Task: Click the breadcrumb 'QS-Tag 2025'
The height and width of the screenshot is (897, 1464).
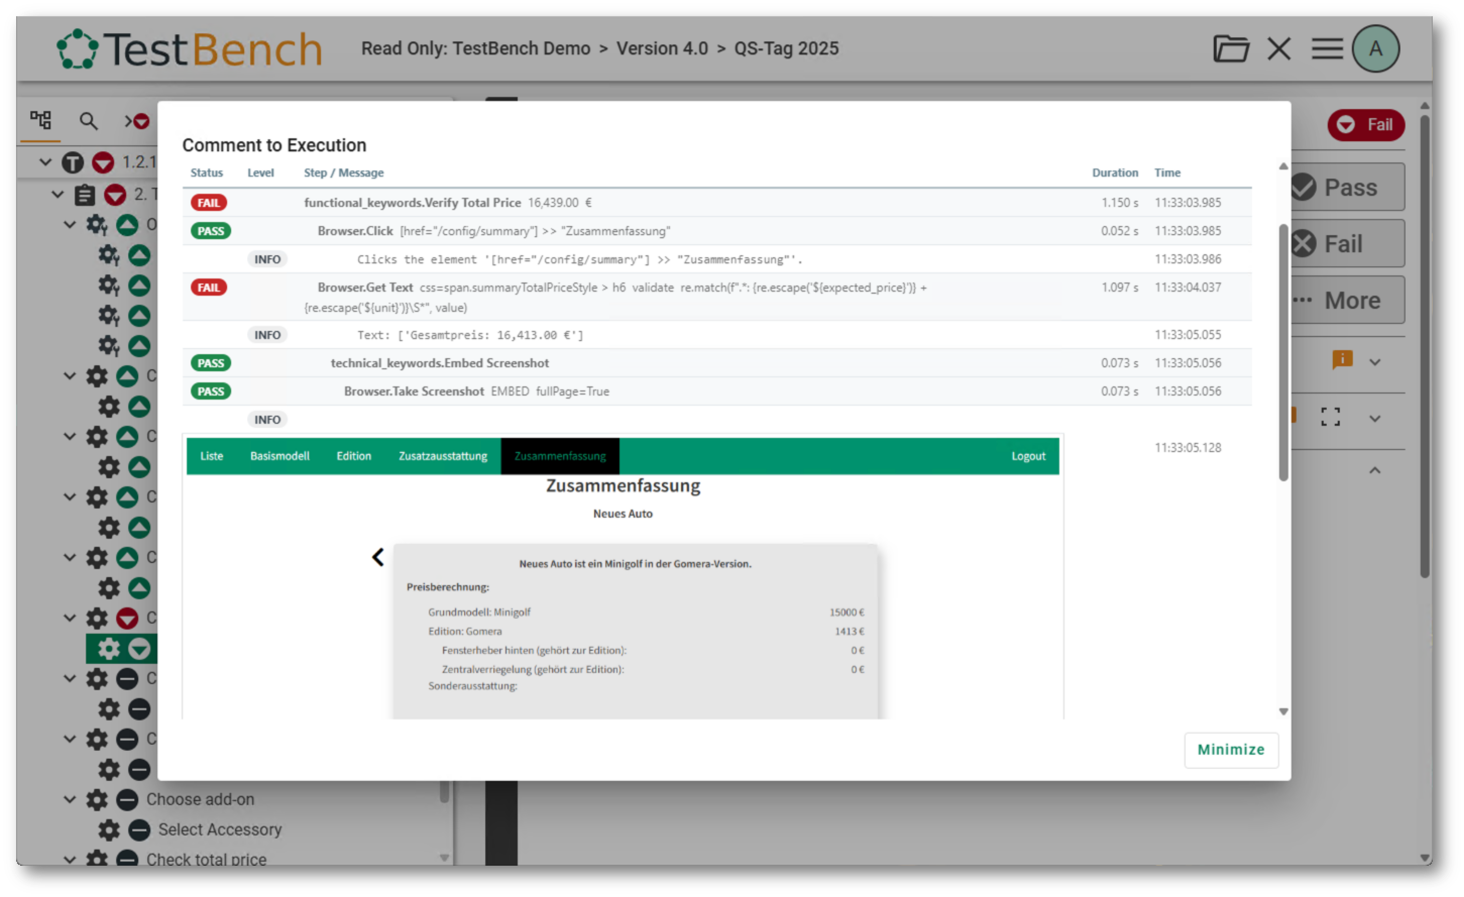Action: pyautogui.click(x=785, y=48)
